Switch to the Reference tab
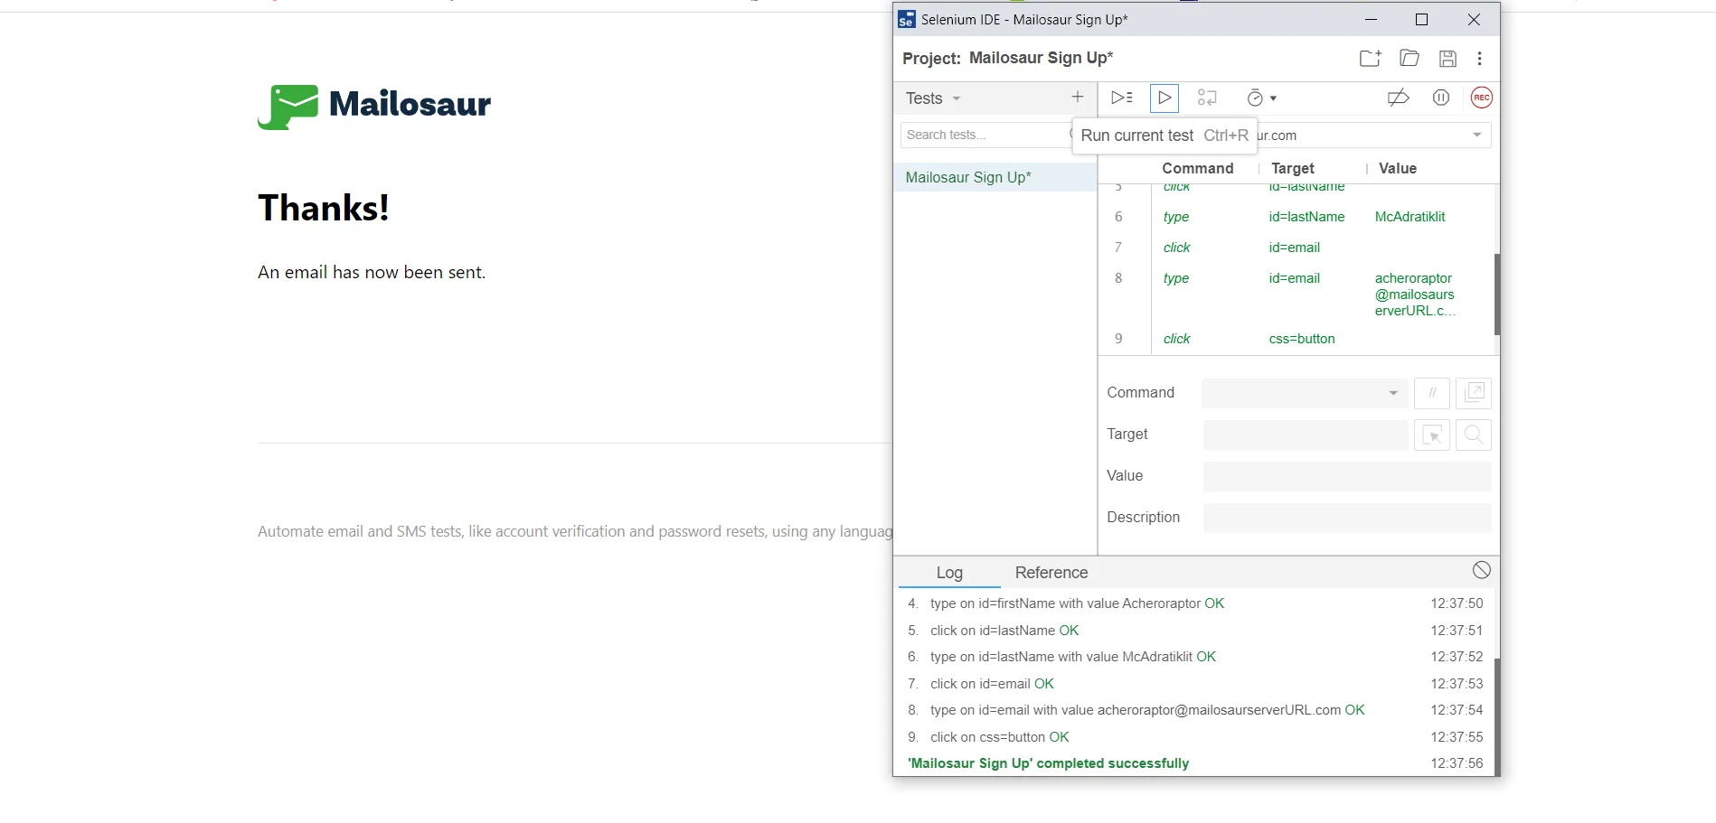This screenshot has height=823, width=1716. coord(1051,572)
